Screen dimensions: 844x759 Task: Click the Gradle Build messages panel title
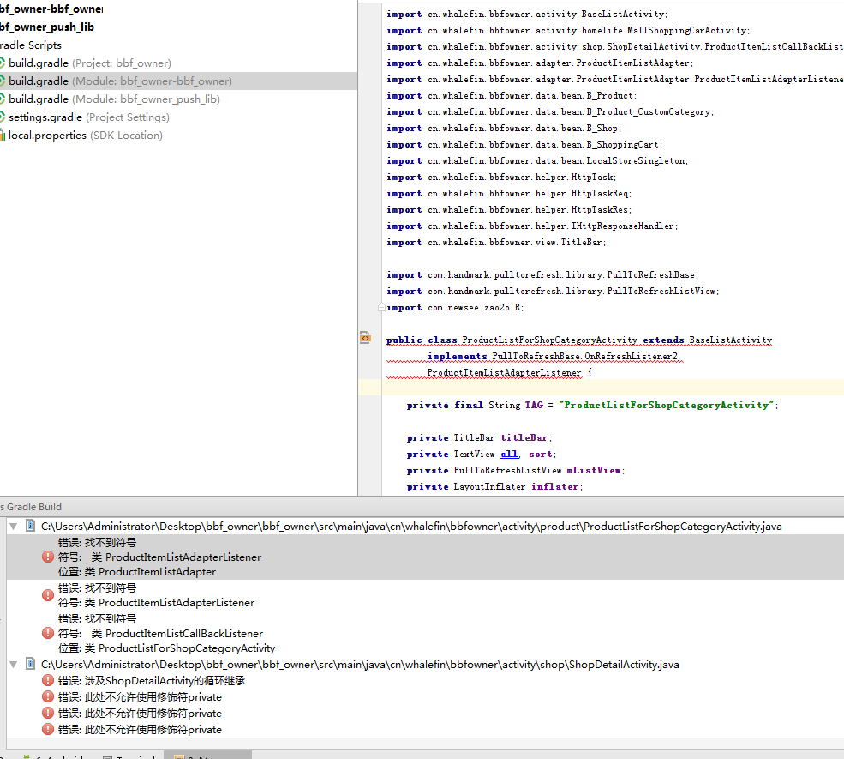click(31, 506)
